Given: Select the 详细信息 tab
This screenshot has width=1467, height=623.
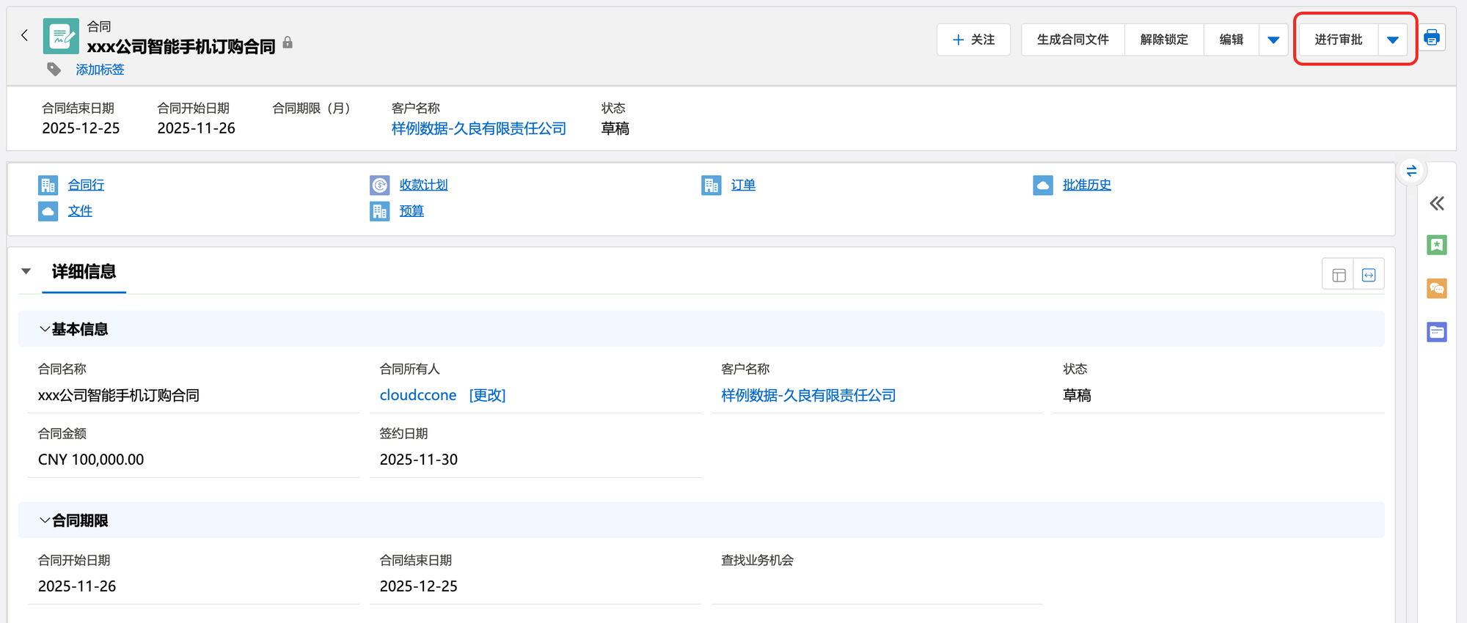Looking at the screenshot, I should tap(84, 271).
